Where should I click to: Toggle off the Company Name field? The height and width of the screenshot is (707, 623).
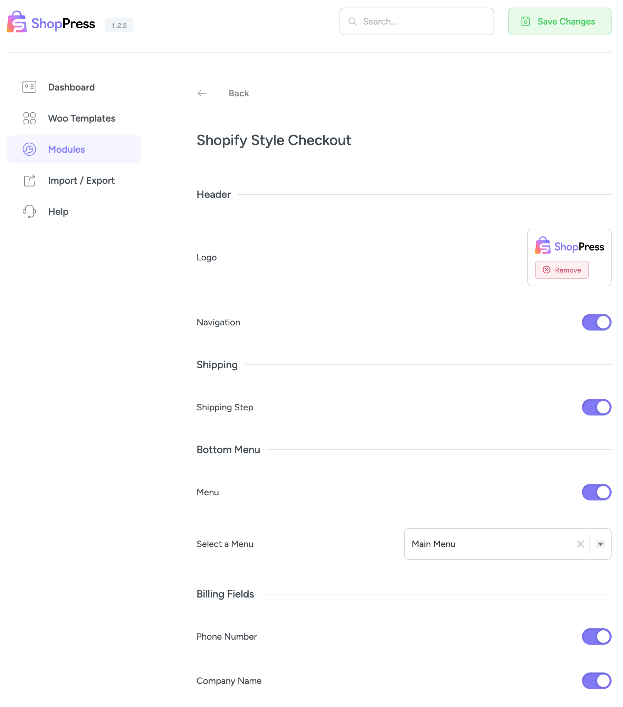point(596,681)
